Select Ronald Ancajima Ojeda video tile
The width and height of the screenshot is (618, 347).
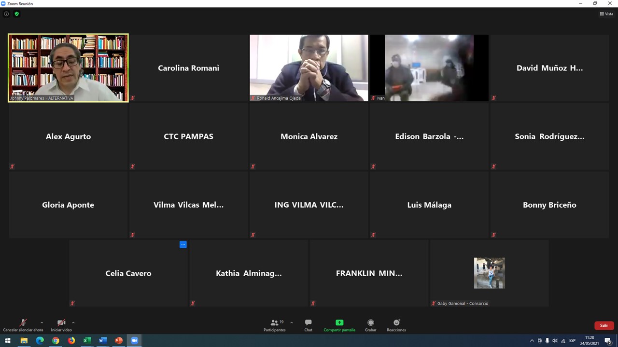tap(309, 67)
